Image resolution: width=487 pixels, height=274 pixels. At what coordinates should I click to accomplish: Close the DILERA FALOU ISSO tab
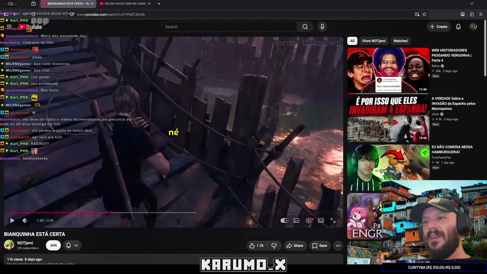pyautogui.click(x=149, y=4)
